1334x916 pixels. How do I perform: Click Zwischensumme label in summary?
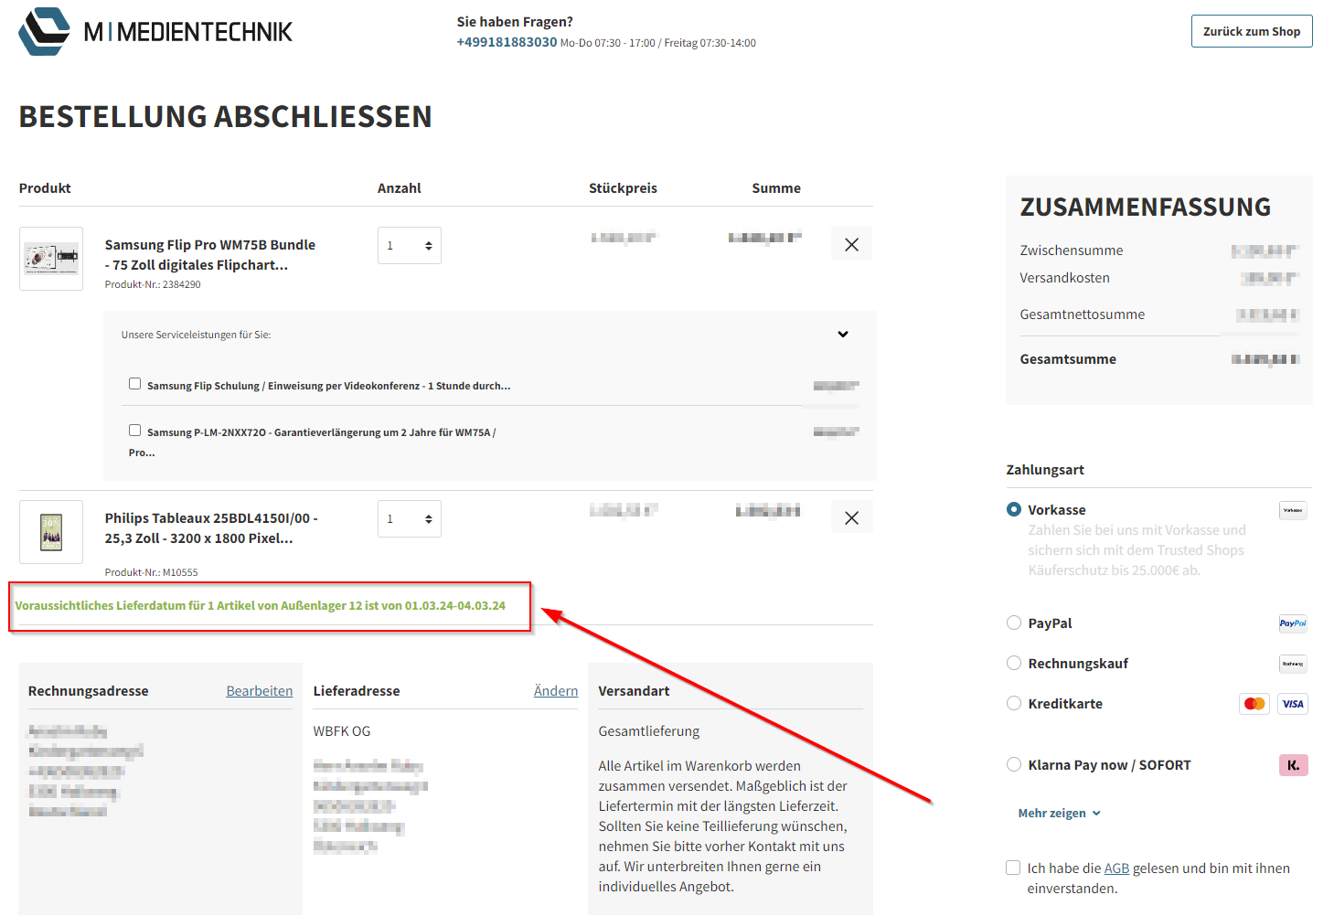coord(1071,250)
